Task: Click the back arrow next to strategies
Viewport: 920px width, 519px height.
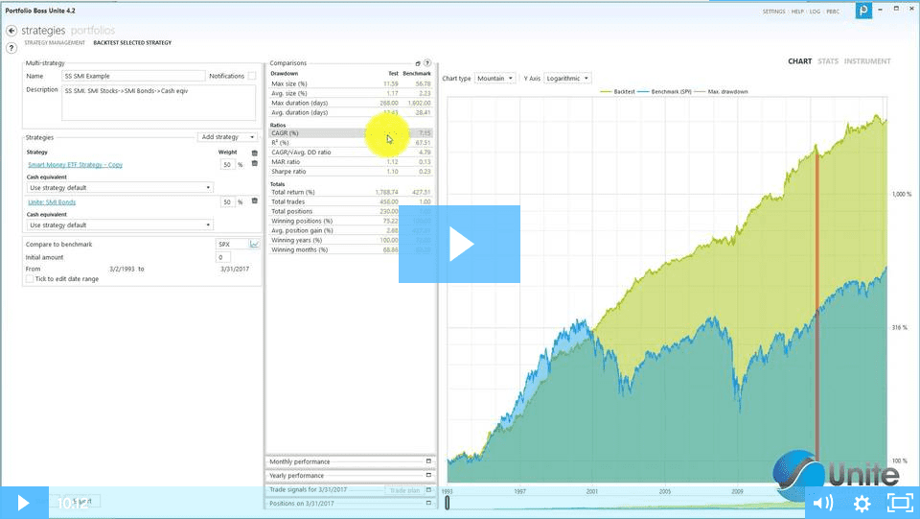Action: (11, 31)
